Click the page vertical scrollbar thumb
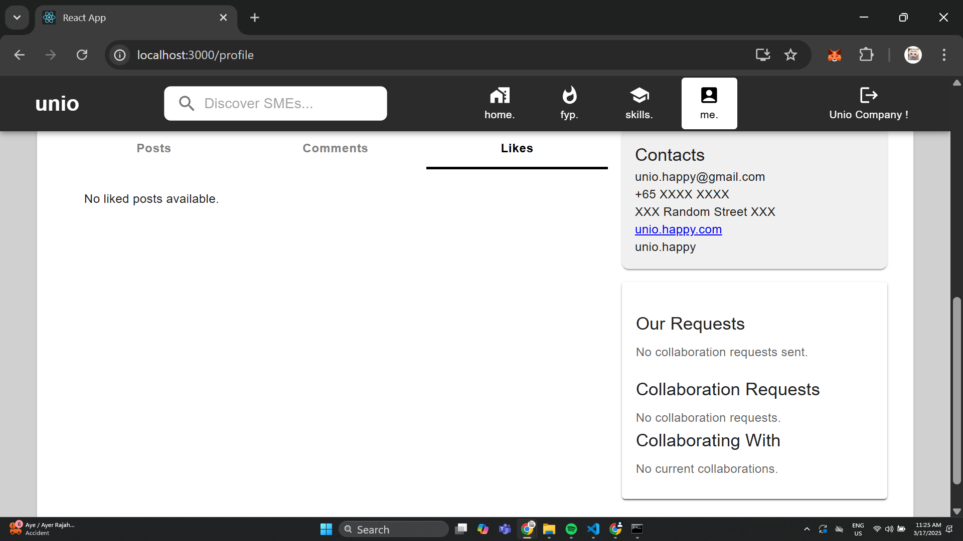The image size is (963, 541). 956,391
